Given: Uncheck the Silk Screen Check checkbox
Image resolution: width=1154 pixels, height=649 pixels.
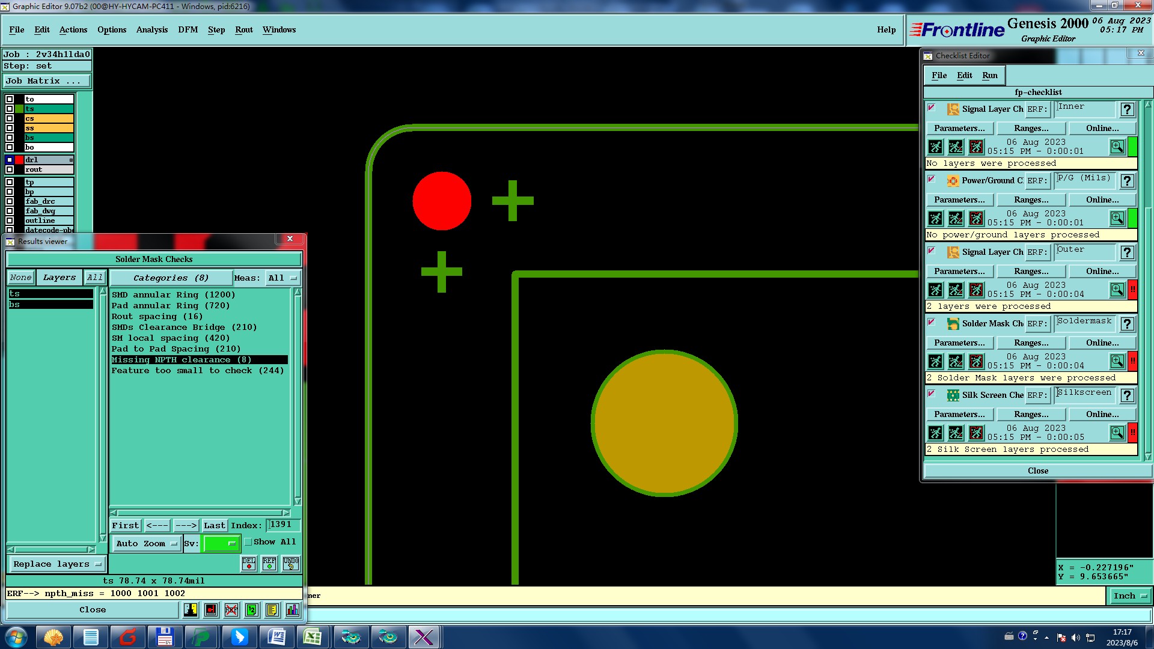Looking at the screenshot, I should 932,394.
